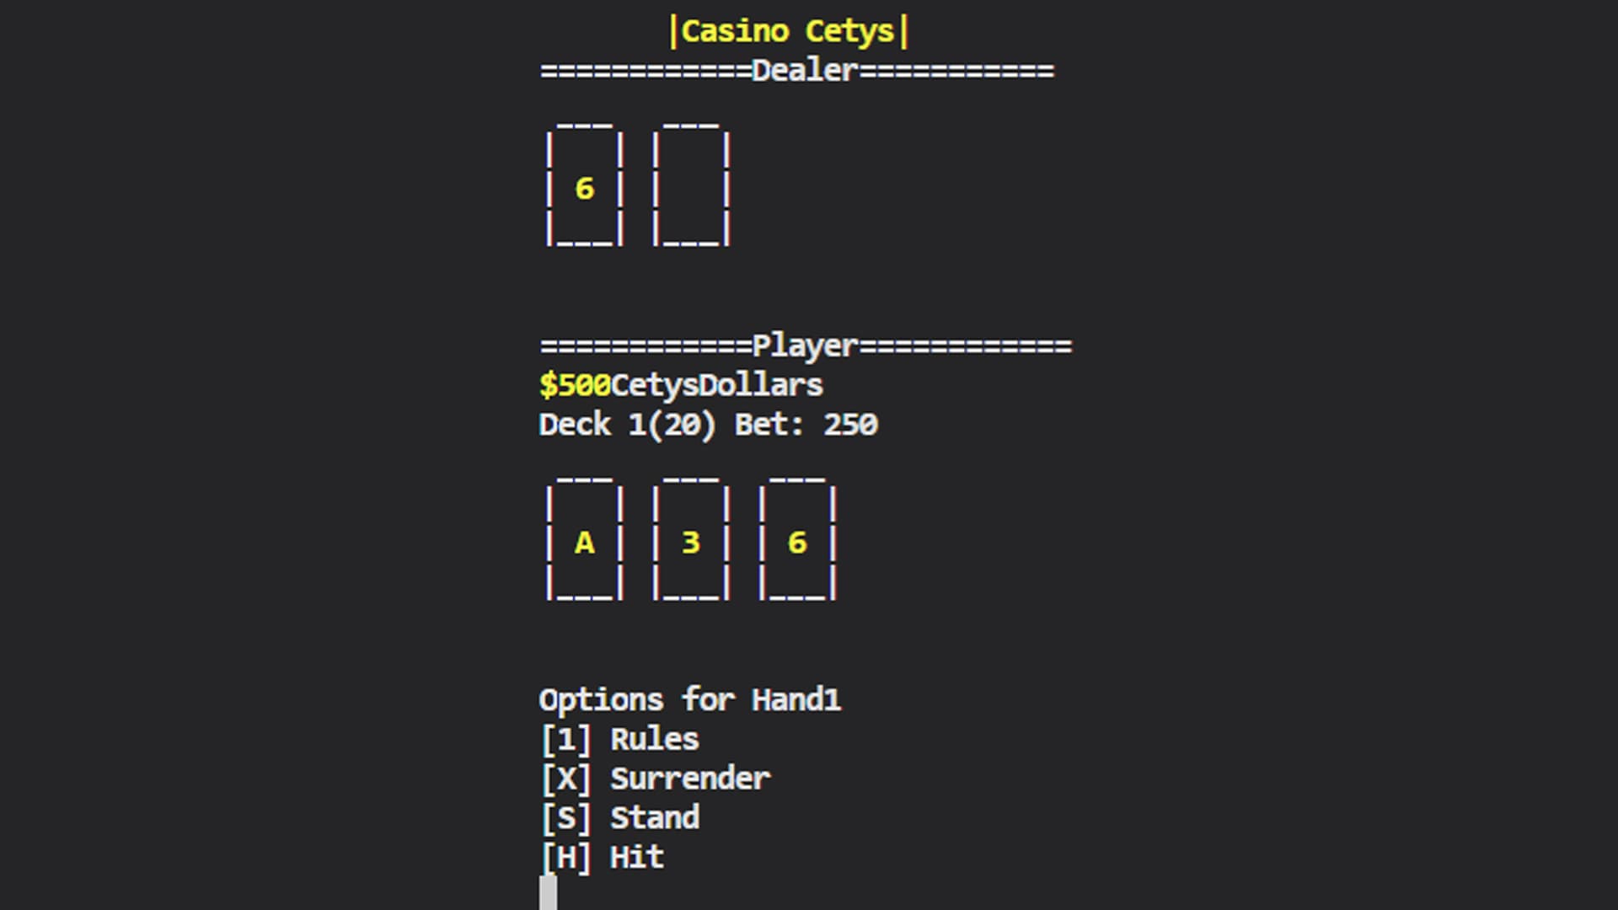
Task: Select the player's Ace card
Action: [584, 540]
